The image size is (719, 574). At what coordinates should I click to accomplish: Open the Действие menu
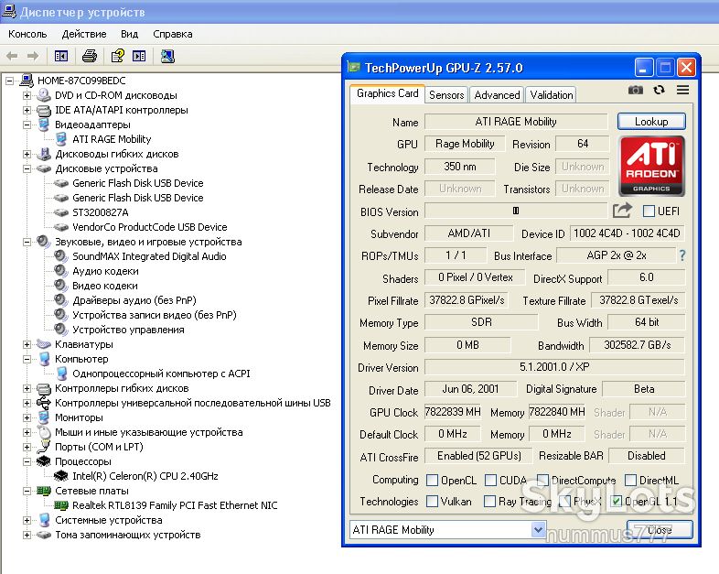[x=84, y=34]
